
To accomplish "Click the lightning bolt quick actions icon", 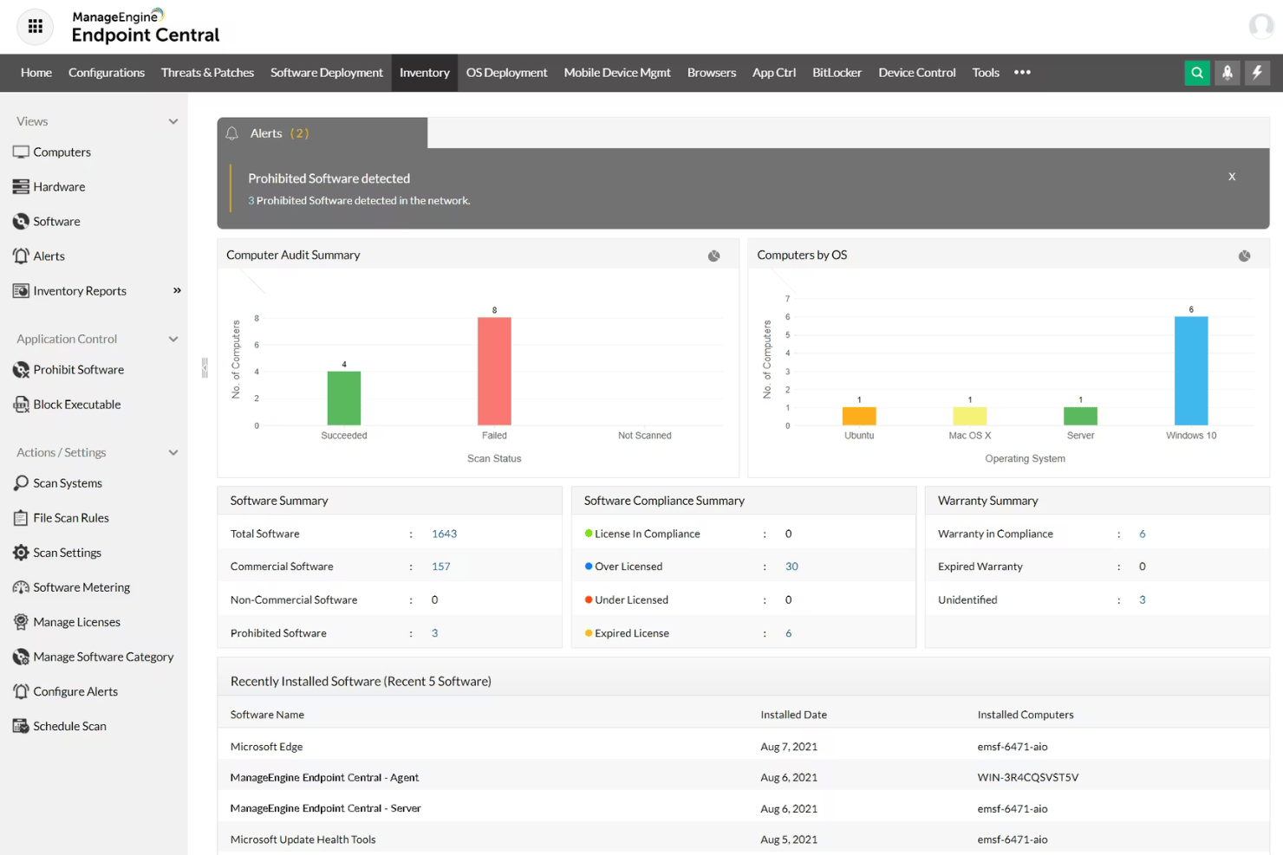I will tap(1258, 73).
